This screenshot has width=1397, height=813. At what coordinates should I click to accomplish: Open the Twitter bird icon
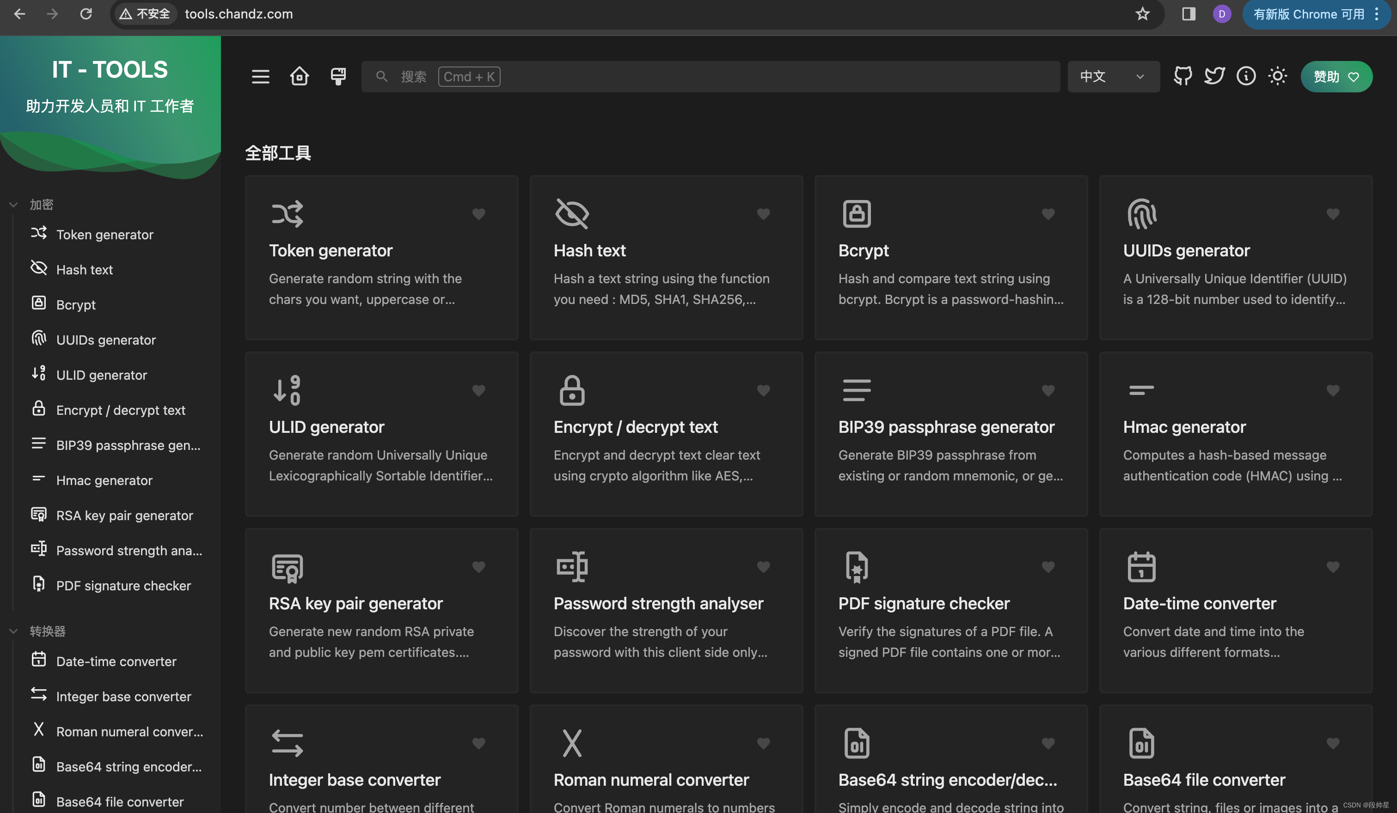(1214, 76)
